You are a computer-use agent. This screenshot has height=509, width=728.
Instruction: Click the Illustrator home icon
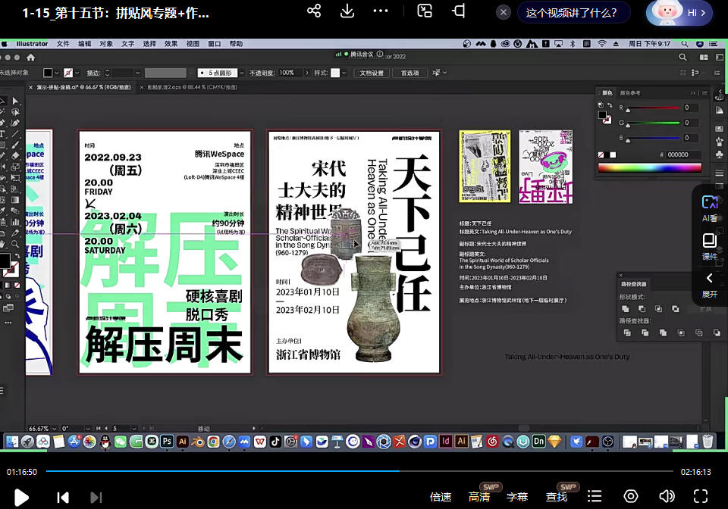30,57
